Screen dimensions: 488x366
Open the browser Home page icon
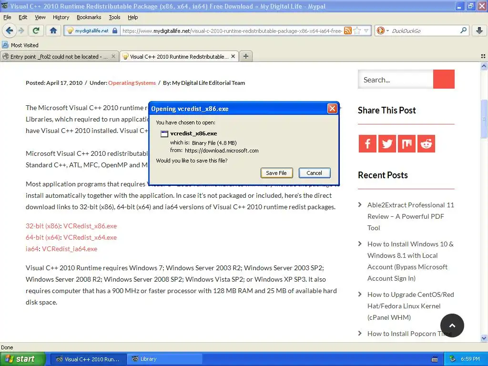click(53, 30)
